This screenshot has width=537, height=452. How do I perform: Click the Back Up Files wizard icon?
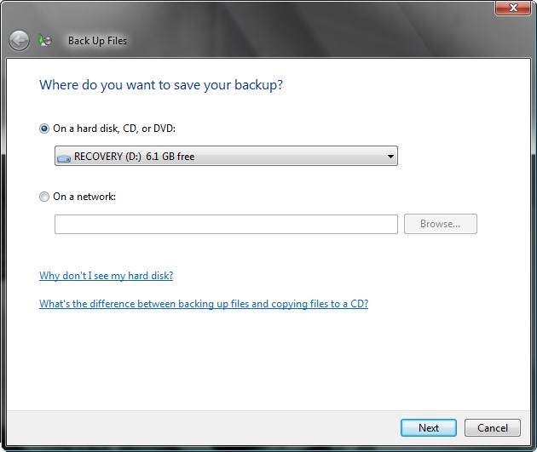point(45,40)
